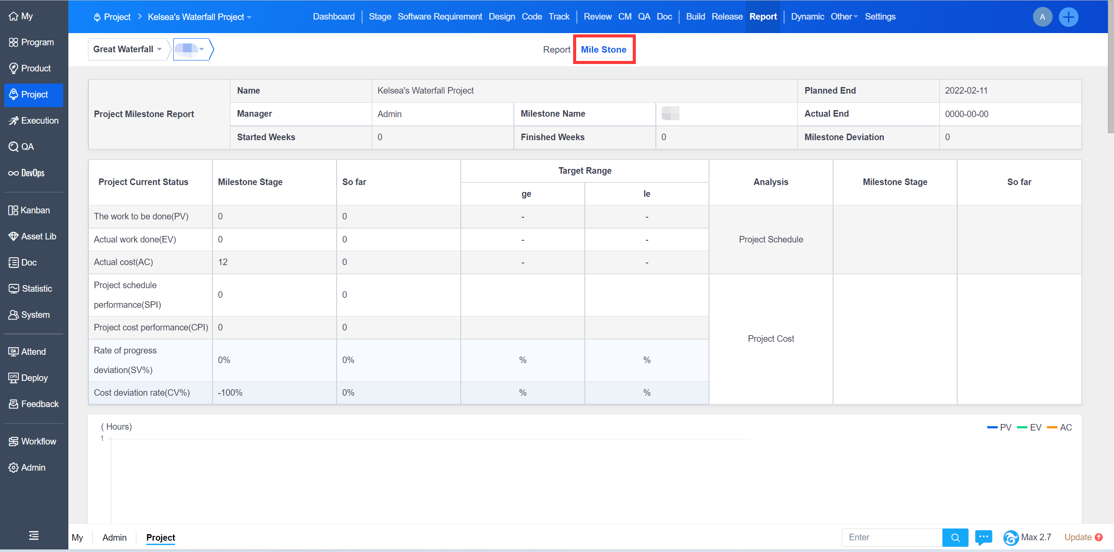
Task: Open the Kanban sidebar icon
Action: click(x=13, y=210)
